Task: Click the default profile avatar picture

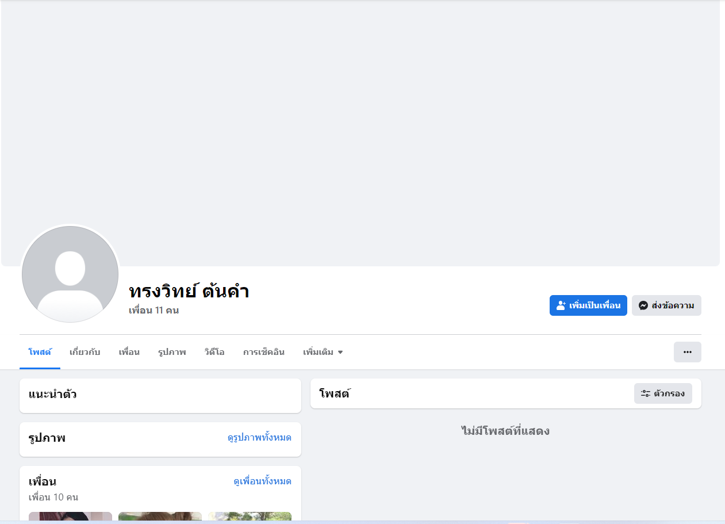Action: pyautogui.click(x=70, y=274)
